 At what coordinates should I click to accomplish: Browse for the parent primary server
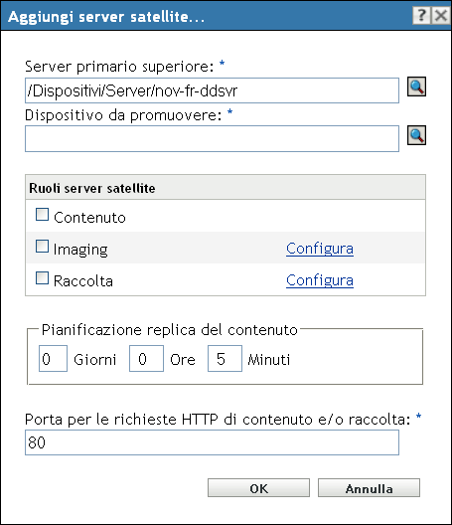[416, 87]
